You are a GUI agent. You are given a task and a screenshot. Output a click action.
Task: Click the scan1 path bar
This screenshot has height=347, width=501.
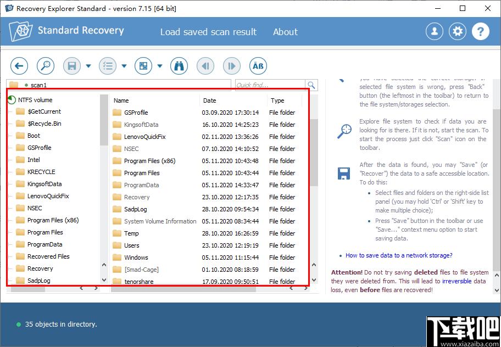coord(119,85)
